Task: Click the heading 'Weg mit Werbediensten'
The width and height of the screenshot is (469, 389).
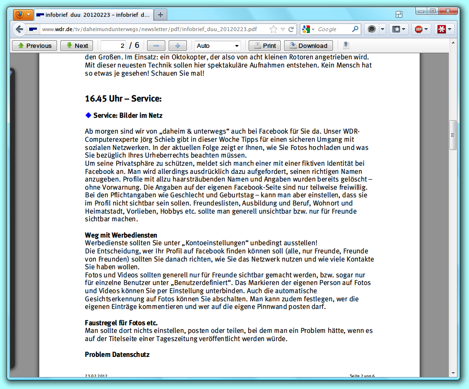Action: [x=121, y=235]
